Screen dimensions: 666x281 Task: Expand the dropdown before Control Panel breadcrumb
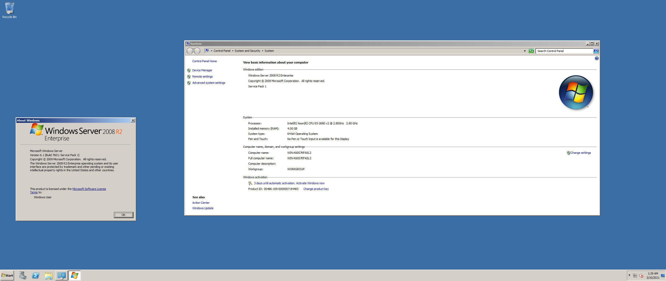click(x=212, y=51)
